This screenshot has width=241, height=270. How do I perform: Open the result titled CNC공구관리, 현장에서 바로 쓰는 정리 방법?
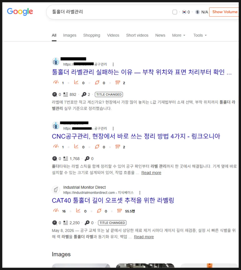click(136, 136)
